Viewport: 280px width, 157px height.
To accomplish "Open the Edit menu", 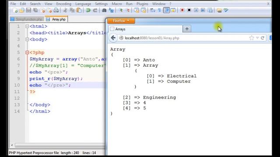I will coord(23,4).
